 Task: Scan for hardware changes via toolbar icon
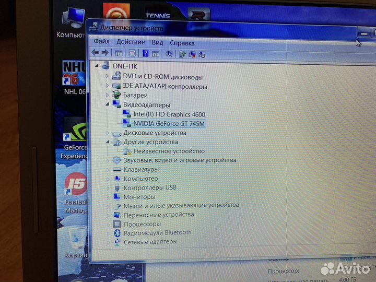[x=169, y=54]
